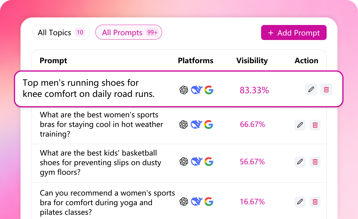Select the All Prompts tab
This screenshot has width=358, height=219.
(129, 32)
